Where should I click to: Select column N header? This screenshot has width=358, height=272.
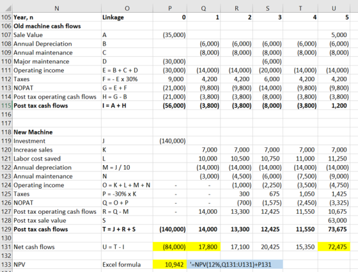(57, 8)
